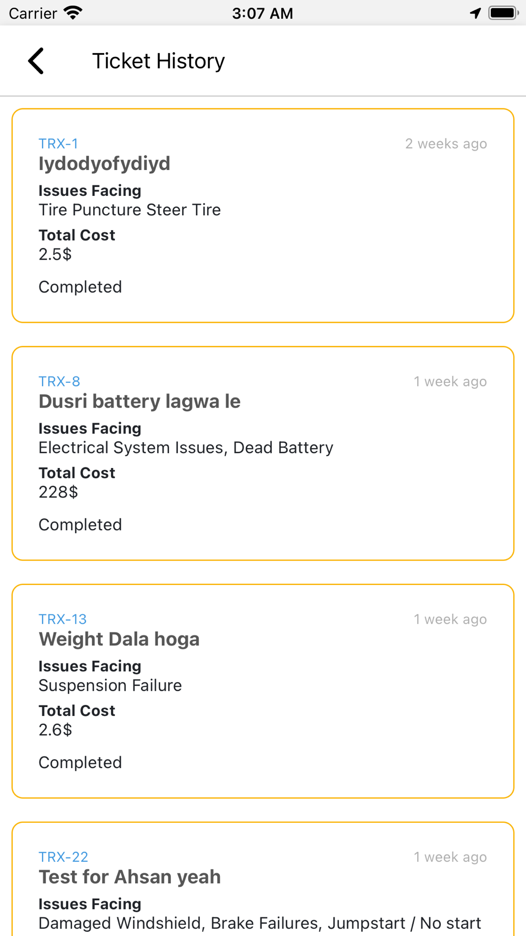Tap the battery indicator icon

pyautogui.click(x=503, y=13)
